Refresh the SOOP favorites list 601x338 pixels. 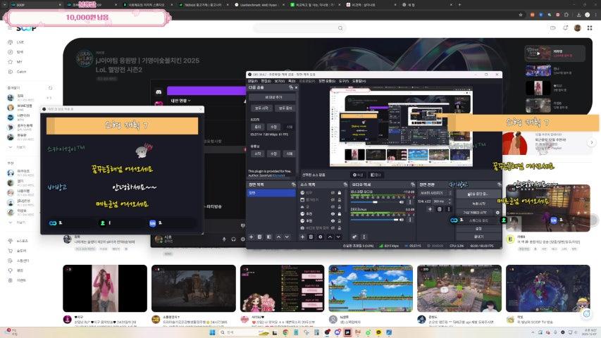coord(50,88)
